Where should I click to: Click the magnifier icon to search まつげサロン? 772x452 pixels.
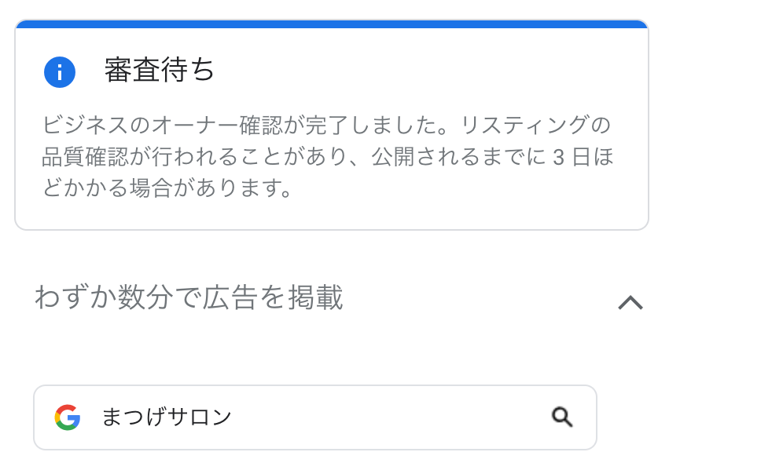tap(563, 417)
